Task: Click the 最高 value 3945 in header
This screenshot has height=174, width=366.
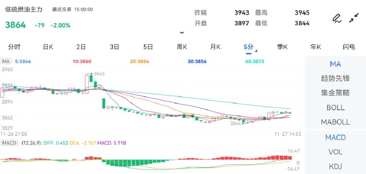Action: click(302, 13)
